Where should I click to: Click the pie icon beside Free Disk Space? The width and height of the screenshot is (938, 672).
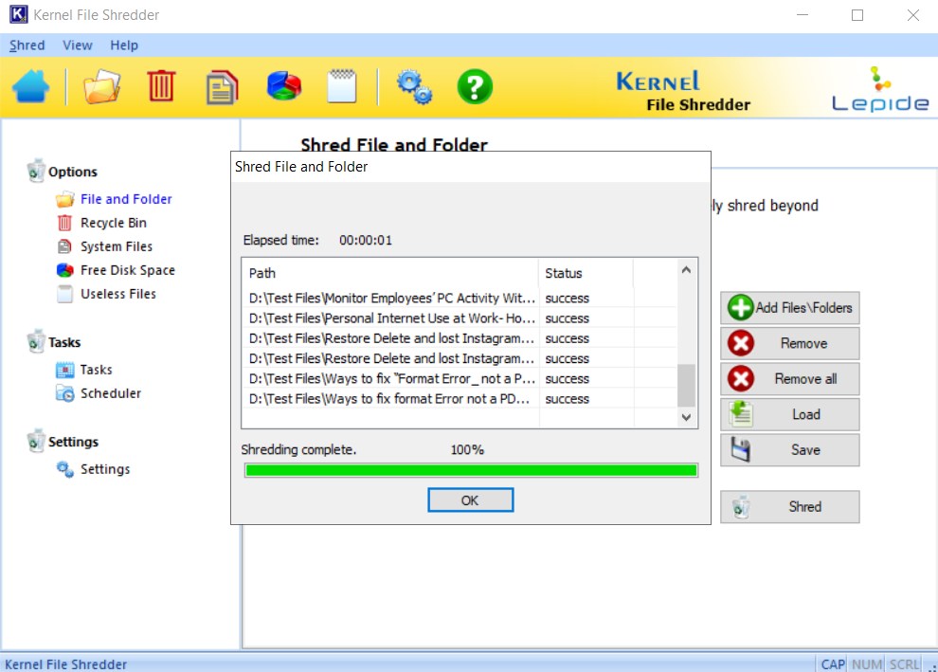click(64, 270)
